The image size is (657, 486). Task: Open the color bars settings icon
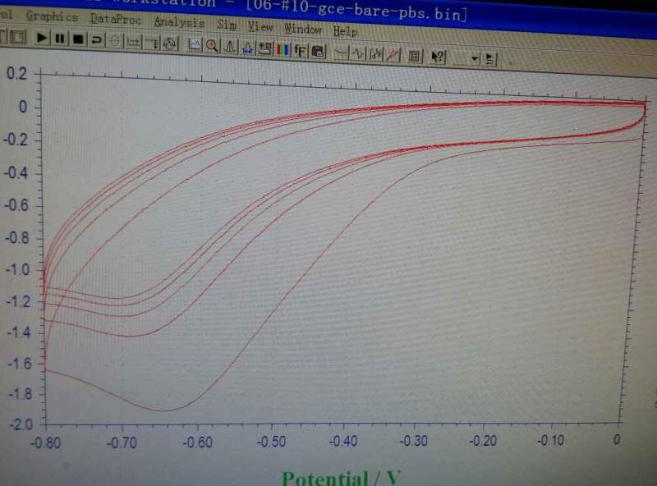point(283,50)
